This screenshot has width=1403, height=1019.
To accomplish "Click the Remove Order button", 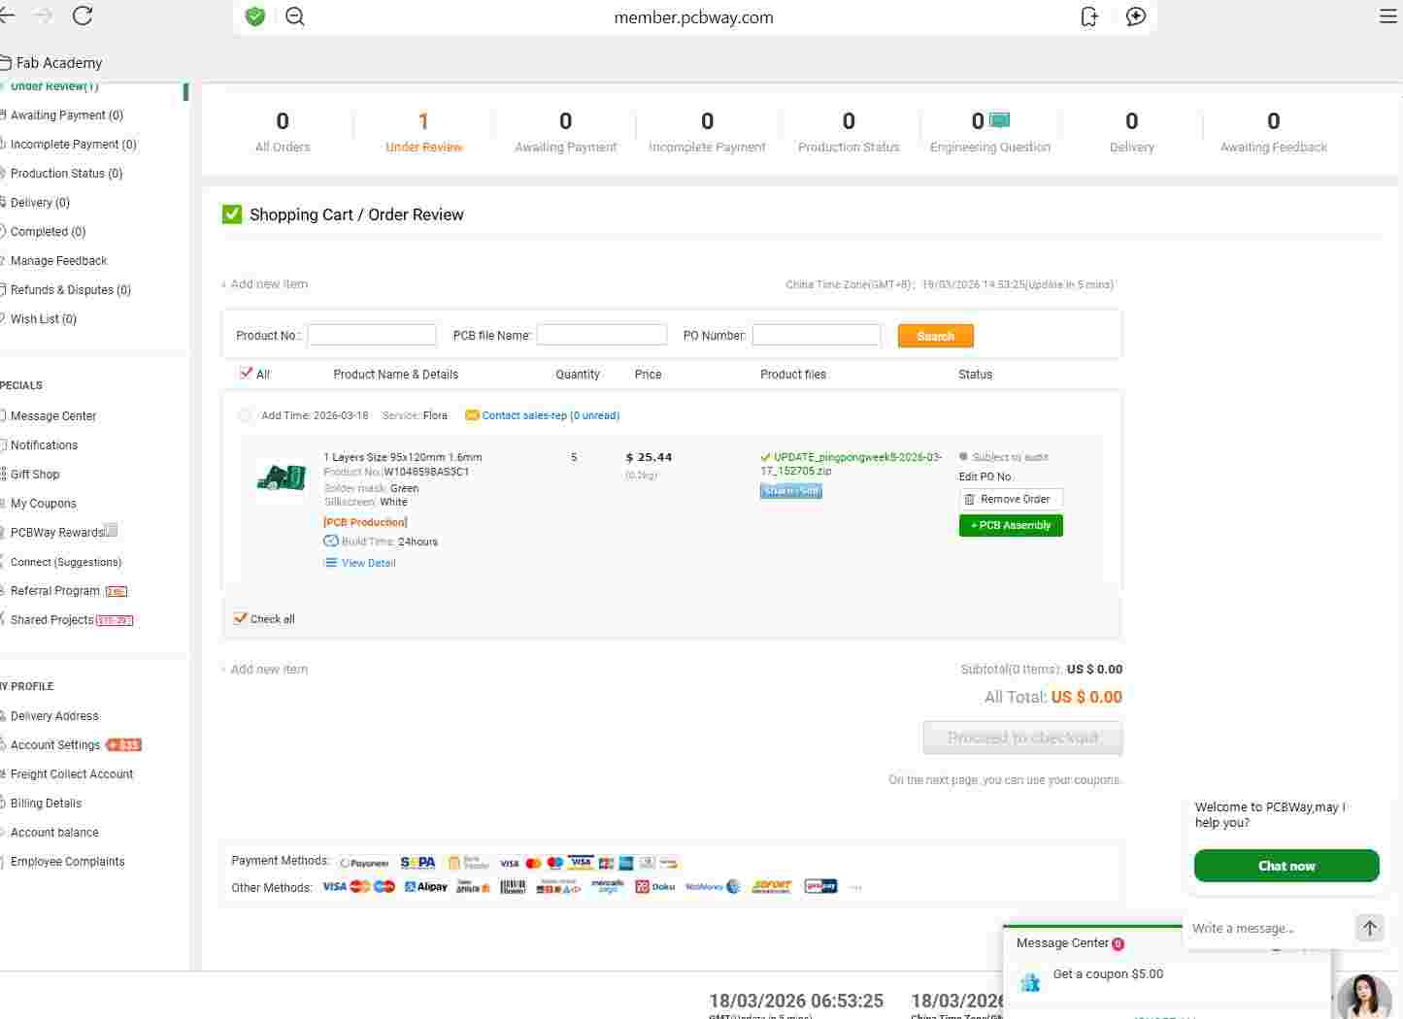I will [x=1011, y=499].
